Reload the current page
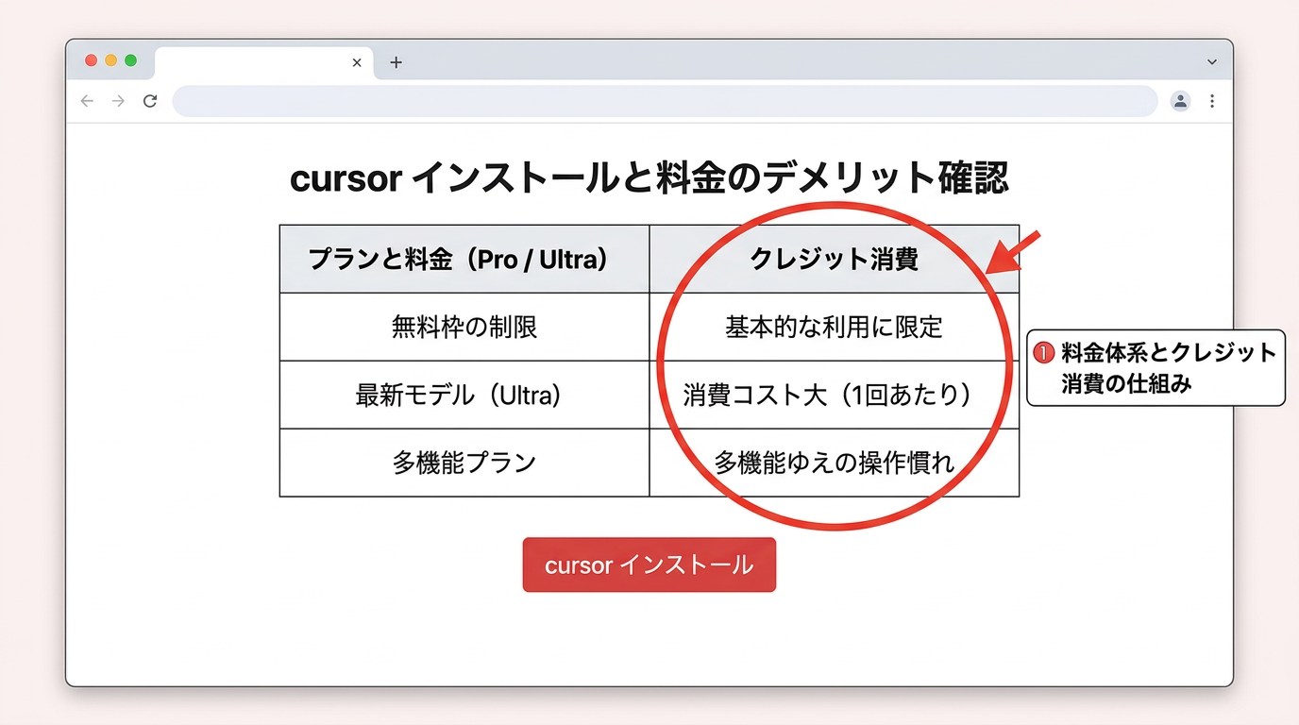 click(x=150, y=101)
